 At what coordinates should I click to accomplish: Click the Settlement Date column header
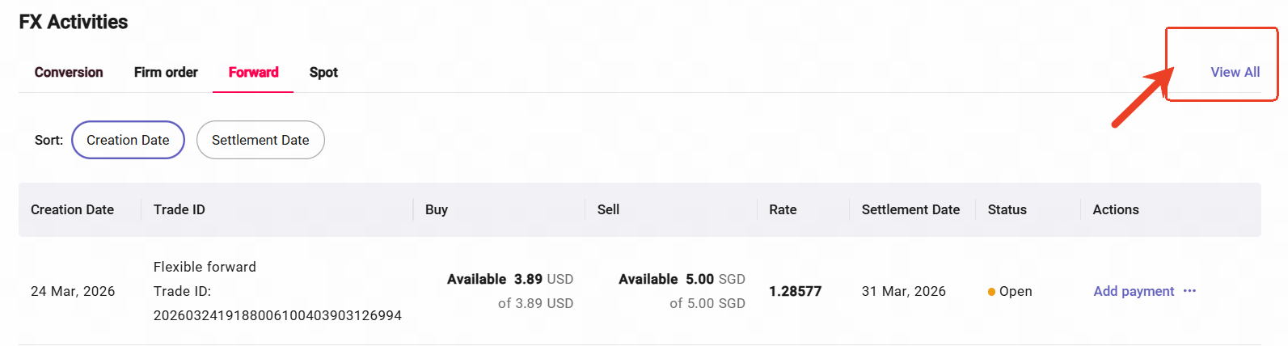pyautogui.click(x=910, y=209)
